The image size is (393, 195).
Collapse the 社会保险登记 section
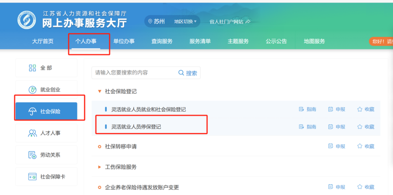click(x=100, y=91)
